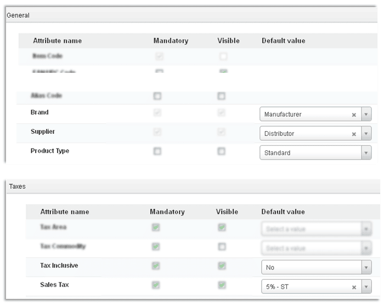
Task: Expand the Tax Inclusive dropdown
Action: [366, 268]
